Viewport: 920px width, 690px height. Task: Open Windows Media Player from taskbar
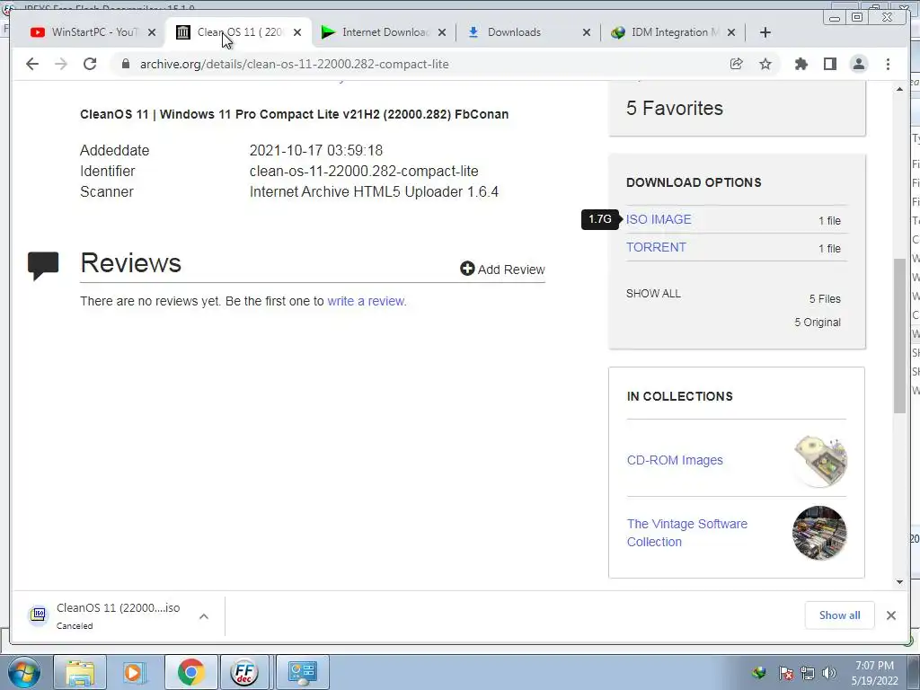135,672
